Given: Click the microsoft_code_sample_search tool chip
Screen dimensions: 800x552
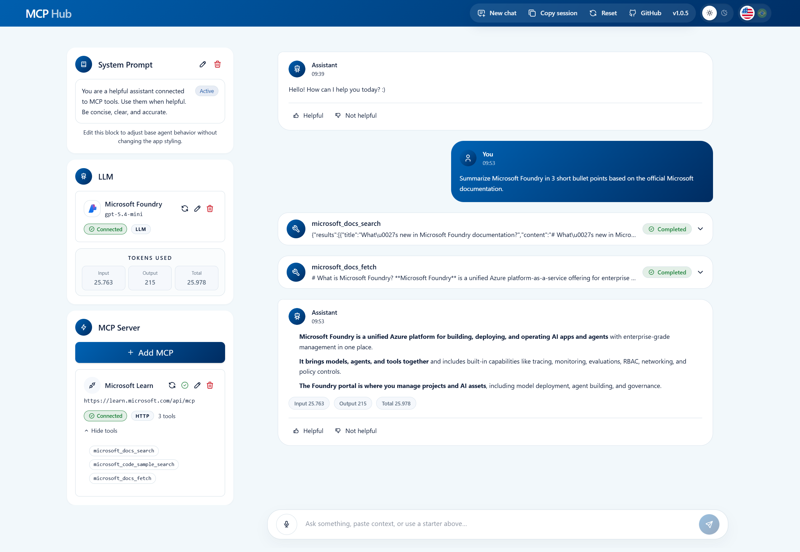Looking at the screenshot, I should (x=134, y=464).
